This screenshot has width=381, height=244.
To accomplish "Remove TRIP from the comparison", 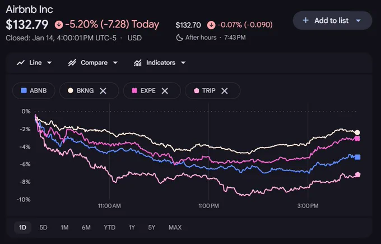I will [x=225, y=91].
